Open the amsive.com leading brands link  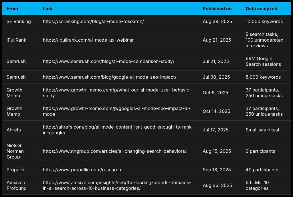point(117,186)
